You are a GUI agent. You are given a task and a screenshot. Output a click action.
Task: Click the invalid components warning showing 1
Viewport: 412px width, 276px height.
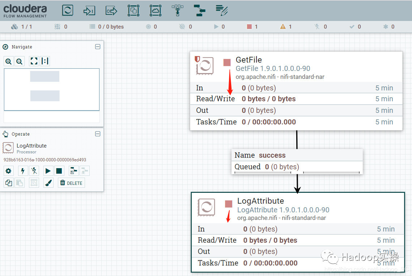286,26
